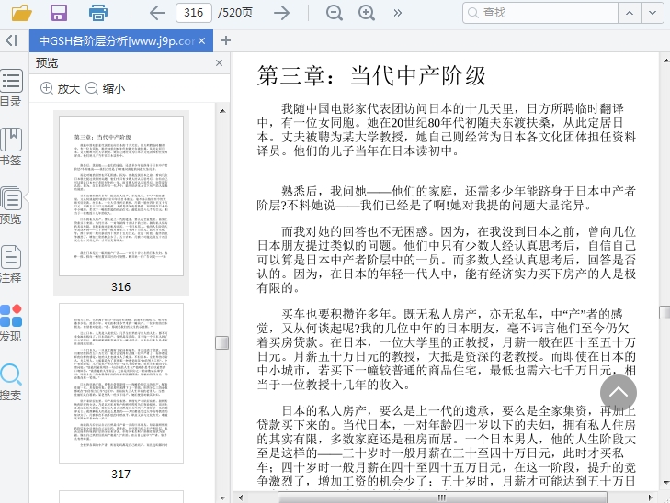Click the paragraph starting 我随中国电影家代表团
This screenshot has width=670, height=503.
[447, 129]
